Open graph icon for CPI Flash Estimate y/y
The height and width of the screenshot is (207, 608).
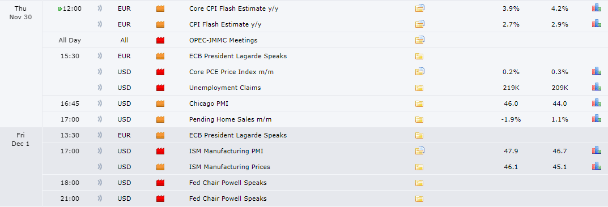tap(596, 24)
